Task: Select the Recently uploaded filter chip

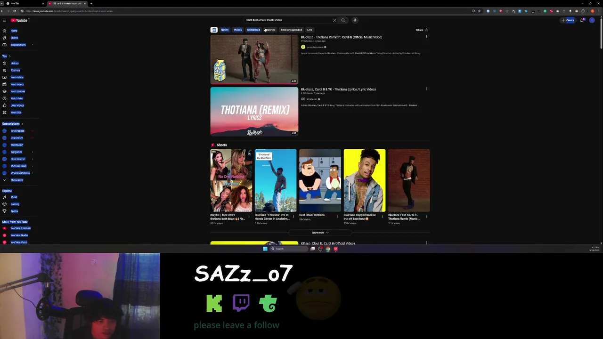Action: tap(291, 30)
